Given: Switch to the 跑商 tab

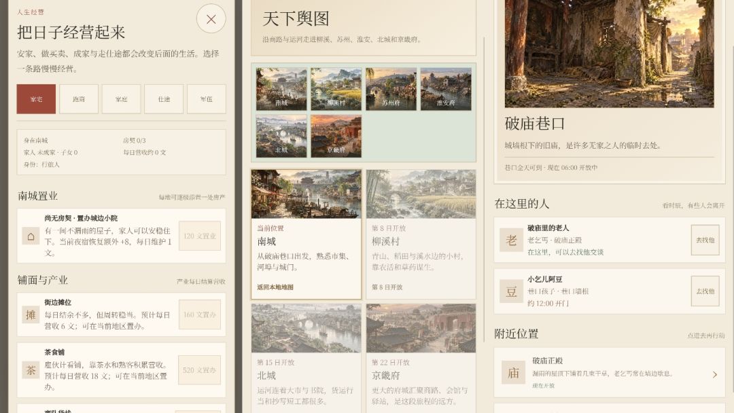Looking at the screenshot, I should pyautogui.click(x=79, y=99).
